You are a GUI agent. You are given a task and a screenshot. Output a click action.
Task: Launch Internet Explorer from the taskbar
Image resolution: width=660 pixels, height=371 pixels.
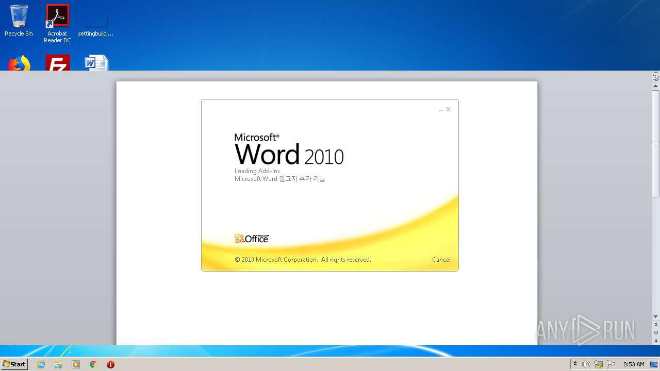[41, 364]
